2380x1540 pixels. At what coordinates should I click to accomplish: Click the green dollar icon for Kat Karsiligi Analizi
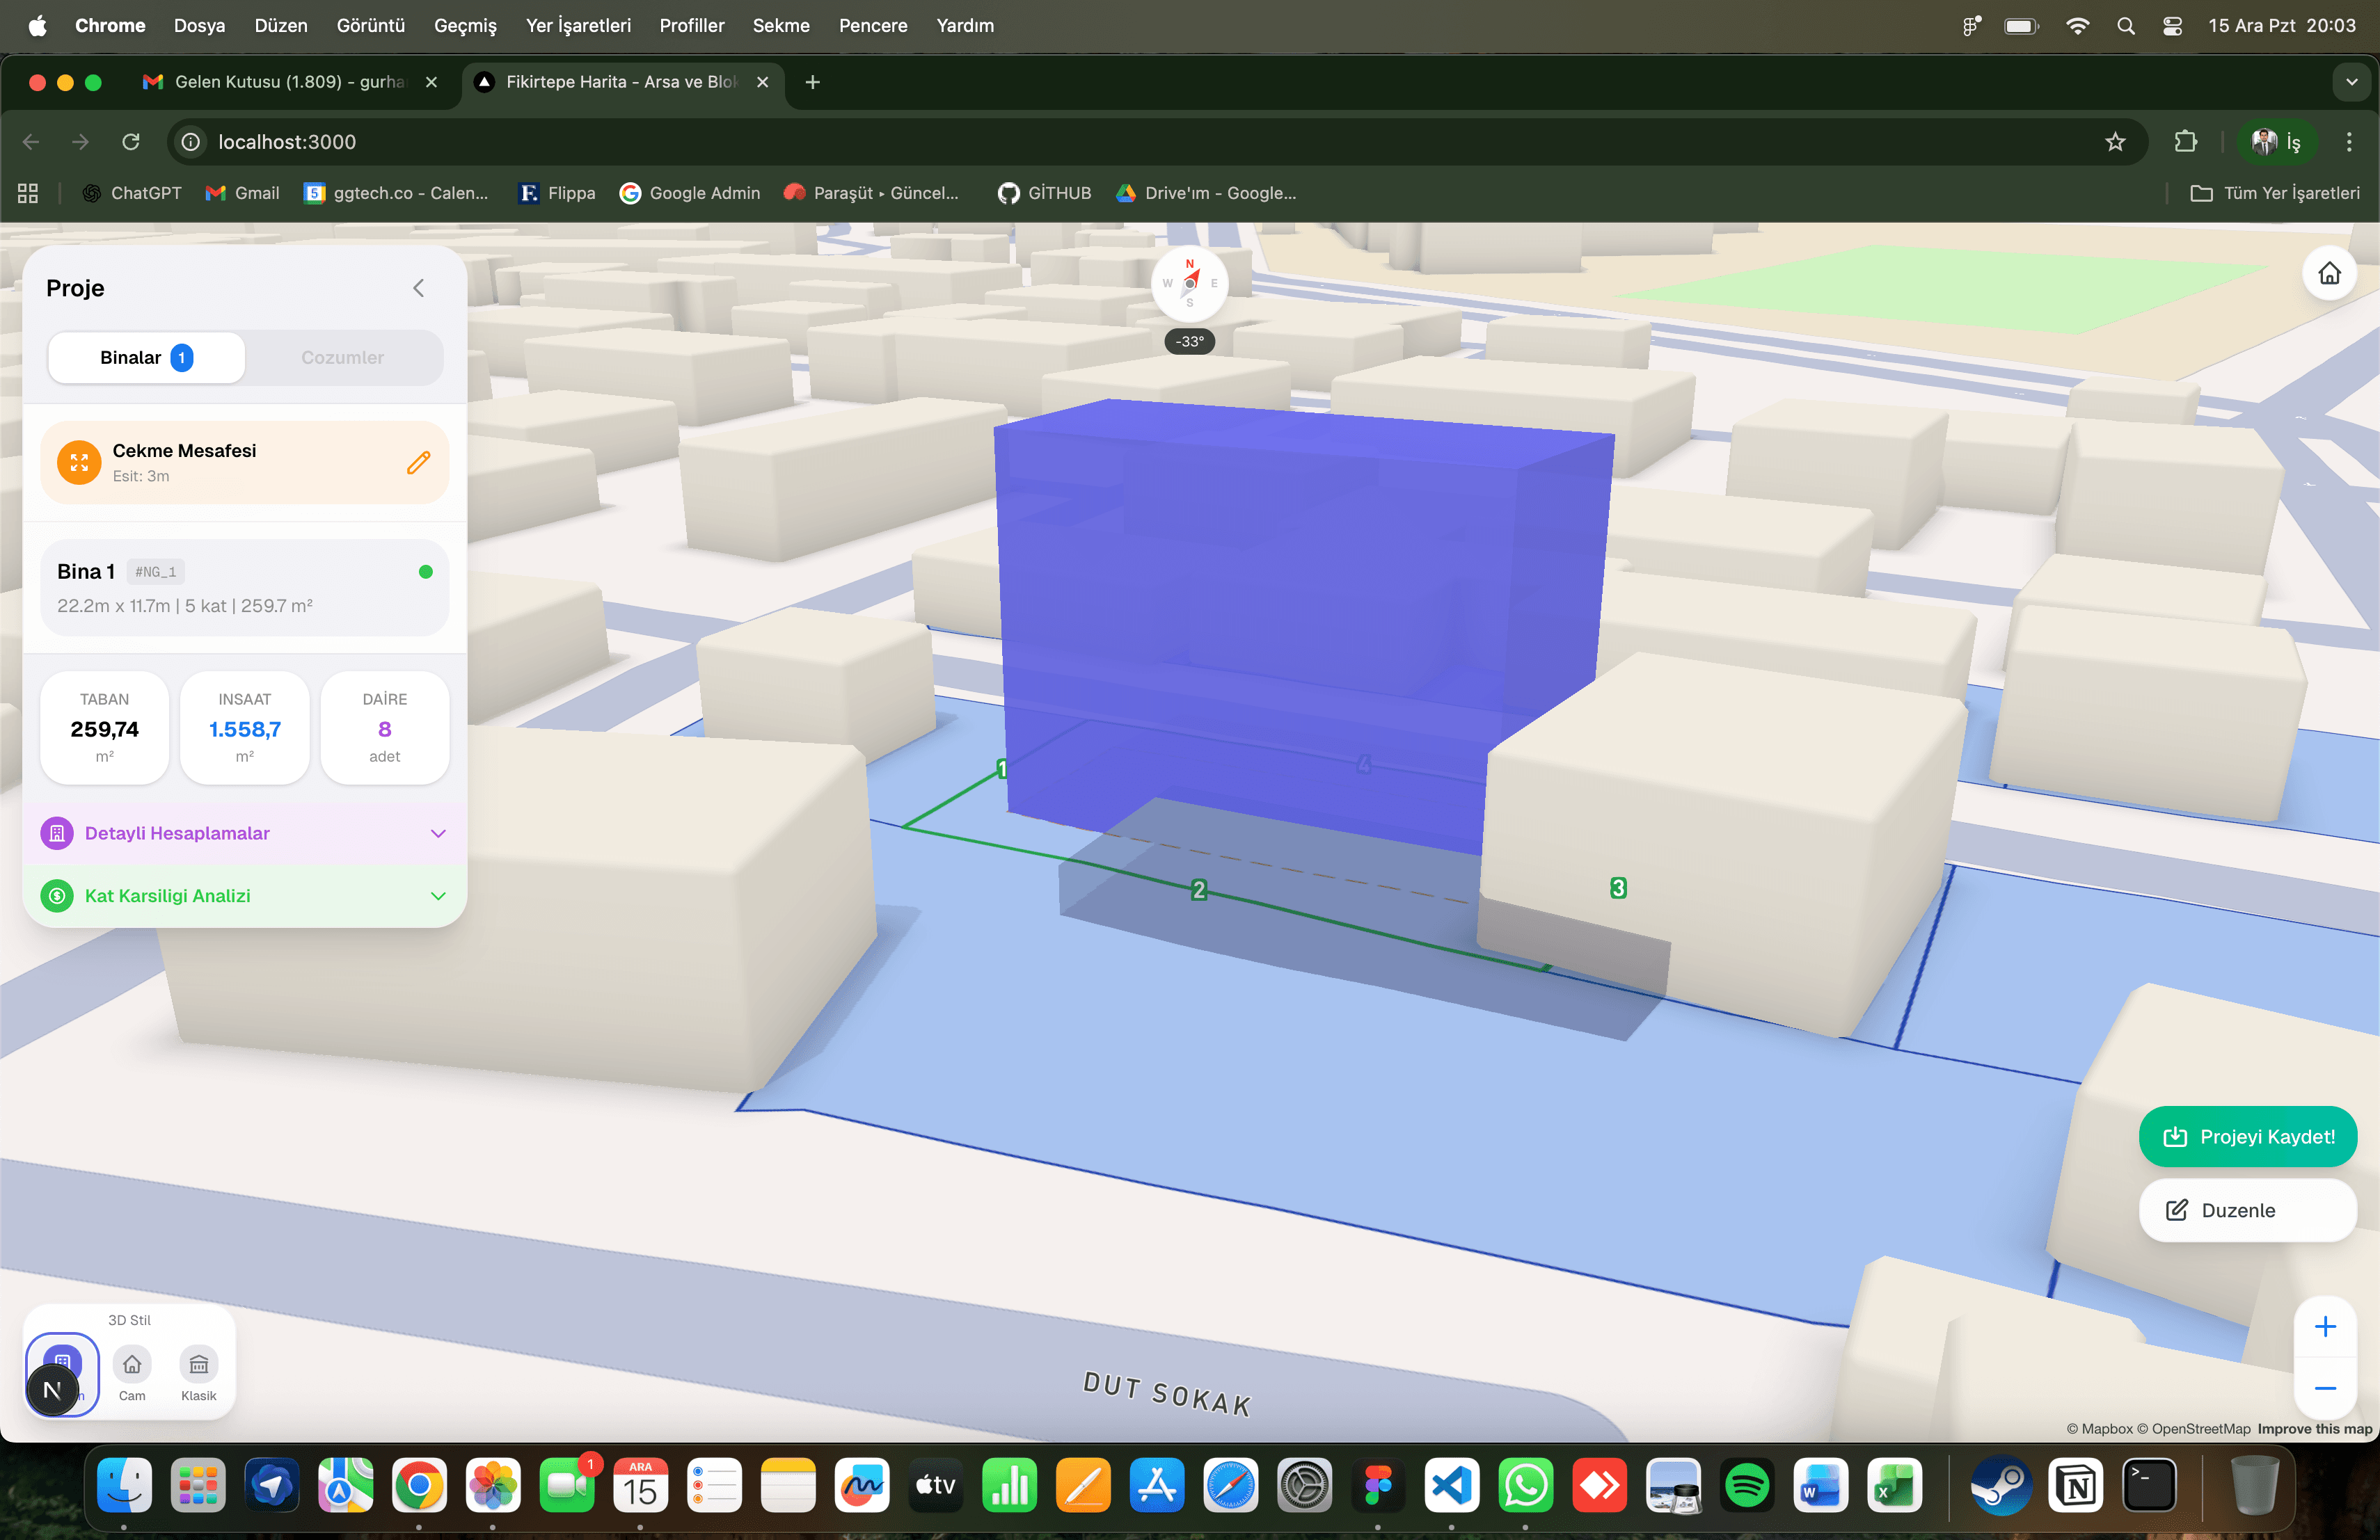(57, 897)
